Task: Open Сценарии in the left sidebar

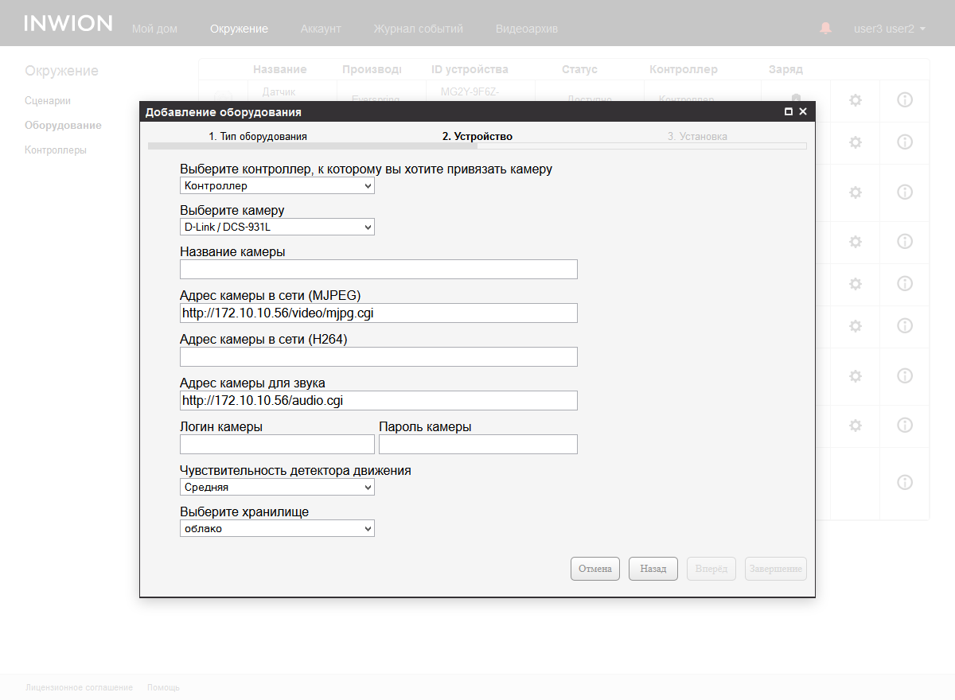Action: 48,101
